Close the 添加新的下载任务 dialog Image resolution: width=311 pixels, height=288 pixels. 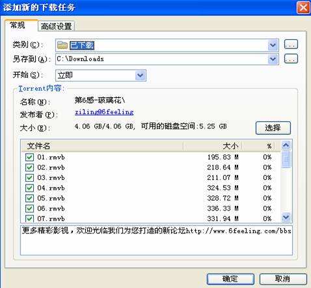(303, 8)
